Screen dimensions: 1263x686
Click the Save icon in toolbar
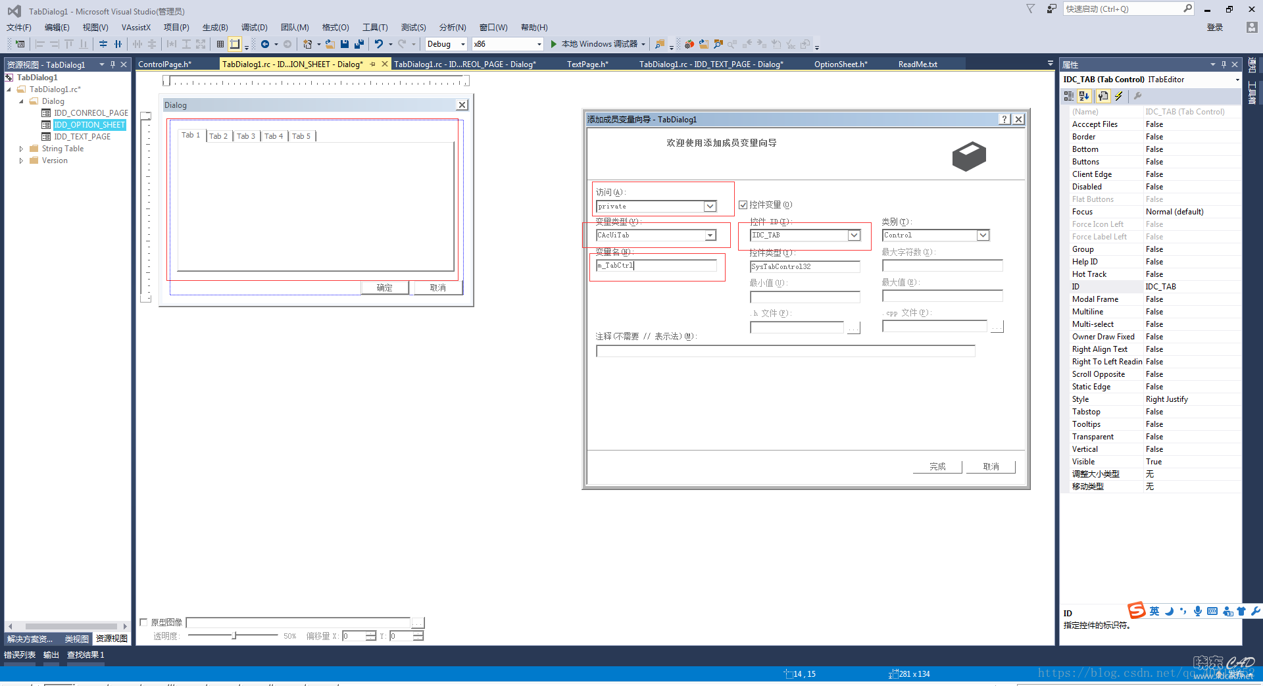point(345,44)
